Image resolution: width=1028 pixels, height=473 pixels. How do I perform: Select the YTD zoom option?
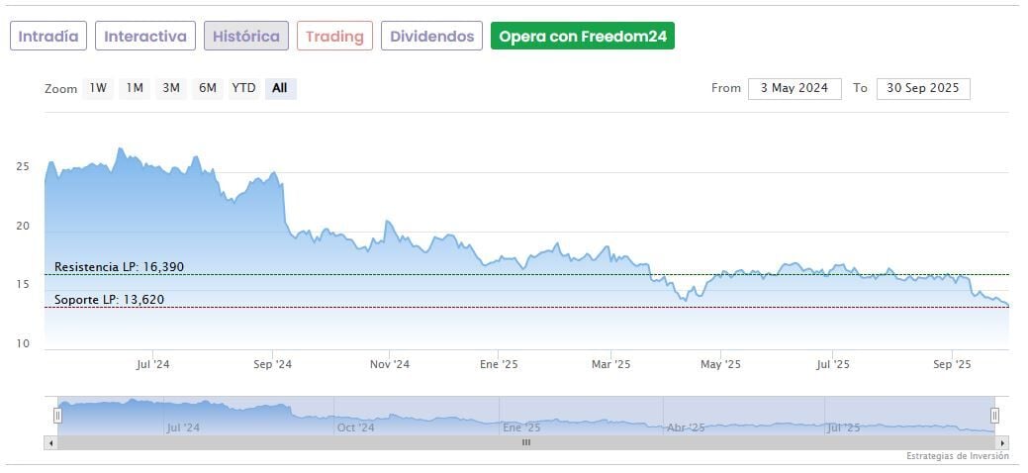243,88
